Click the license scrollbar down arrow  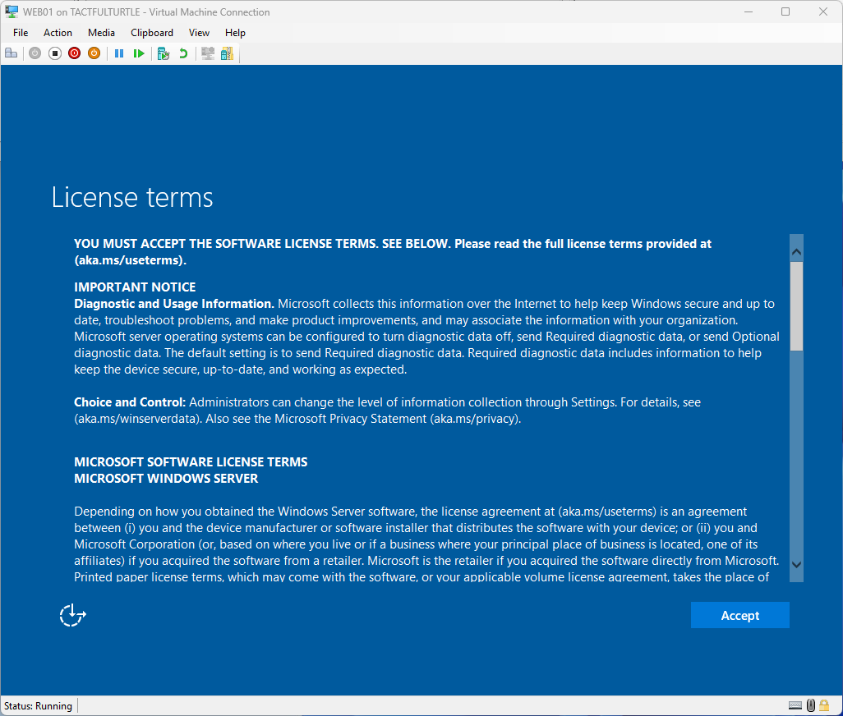(796, 564)
